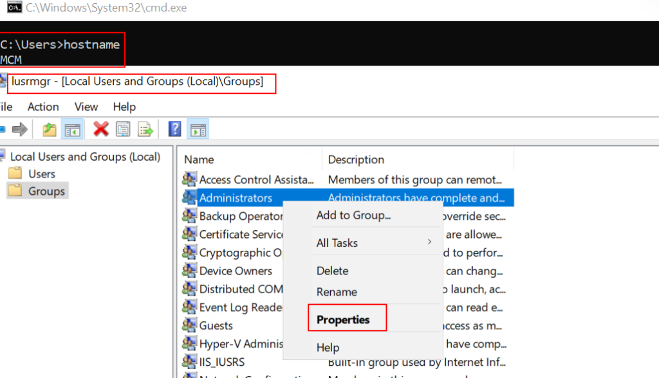Open the Action menu
Image resolution: width=659 pixels, height=378 pixels.
(x=43, y=107)
